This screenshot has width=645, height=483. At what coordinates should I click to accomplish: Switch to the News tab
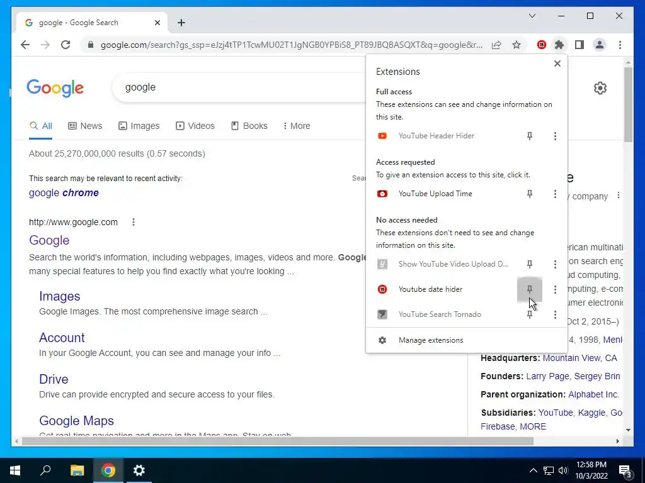pyautogui.click(x=85, y=126)
